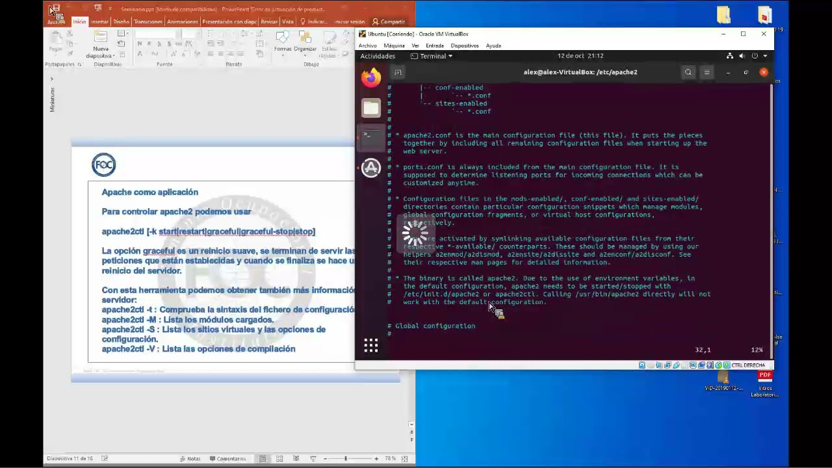Open Firefox from the Ubuntu dock
This screenshot has height=468, width=832.
(x=371, y=79)
